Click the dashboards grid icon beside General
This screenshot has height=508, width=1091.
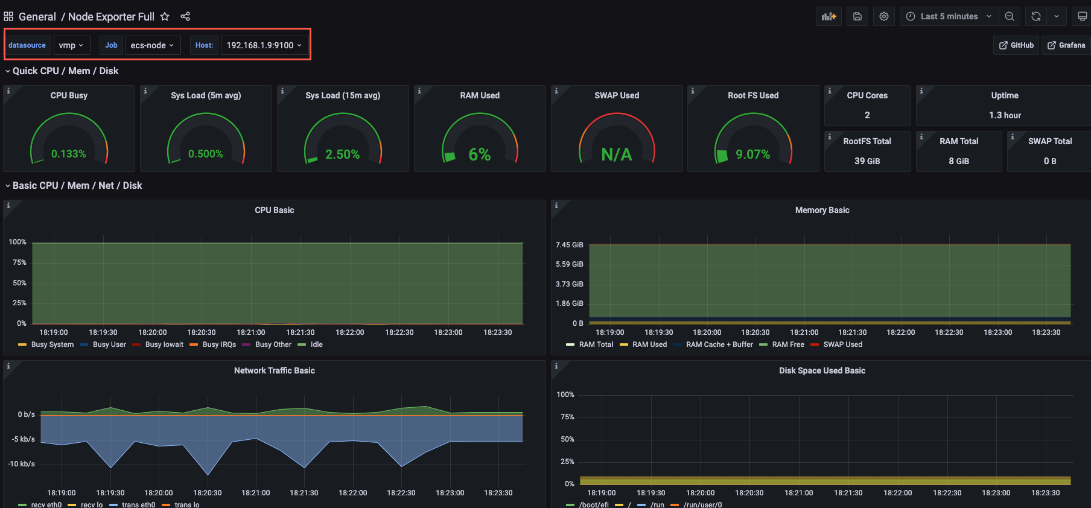pyautogui.click(x=8, y=16)
